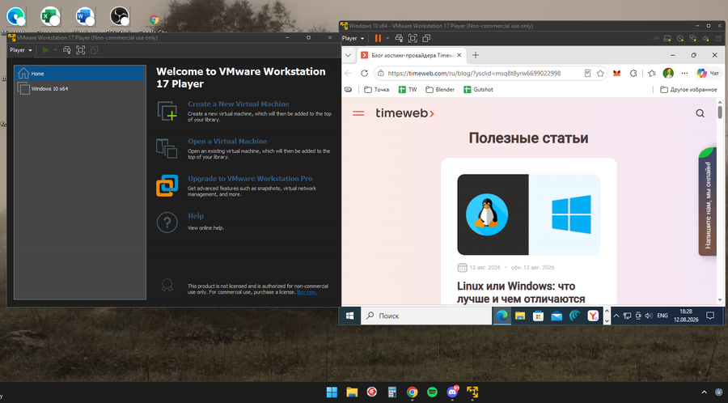Open the Blender bookmarks folder
728x403 pixels.
click(440, 90)
